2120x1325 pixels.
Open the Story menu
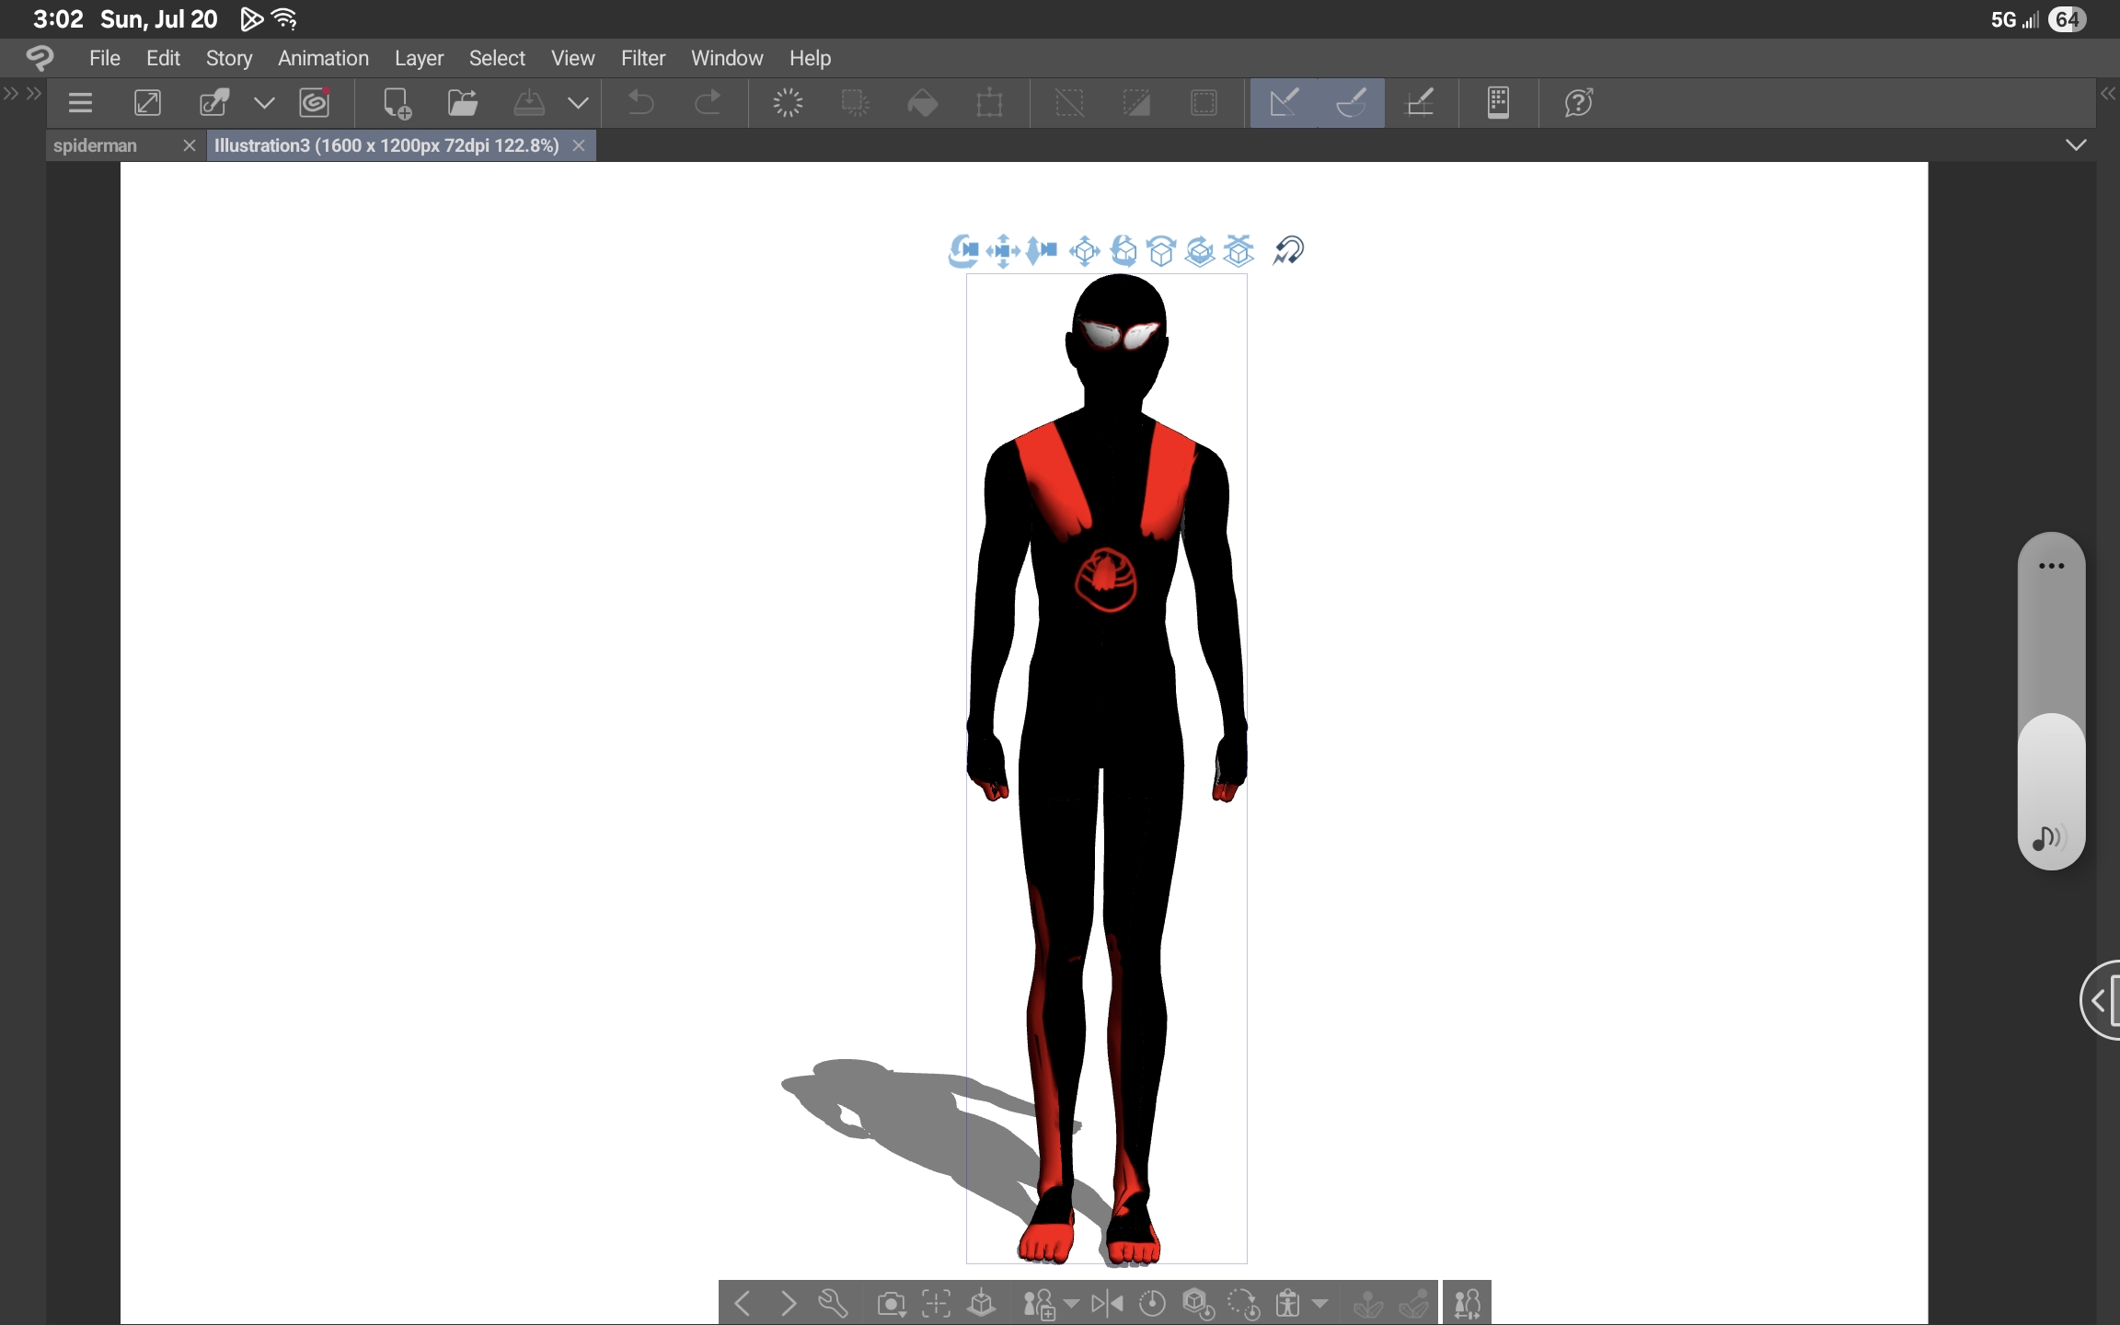point(229,58)
